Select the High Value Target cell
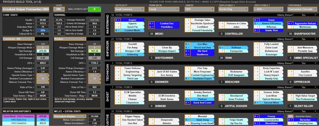Image resolution: width=319 pixels, height=126 pixels. coord(306,96)
